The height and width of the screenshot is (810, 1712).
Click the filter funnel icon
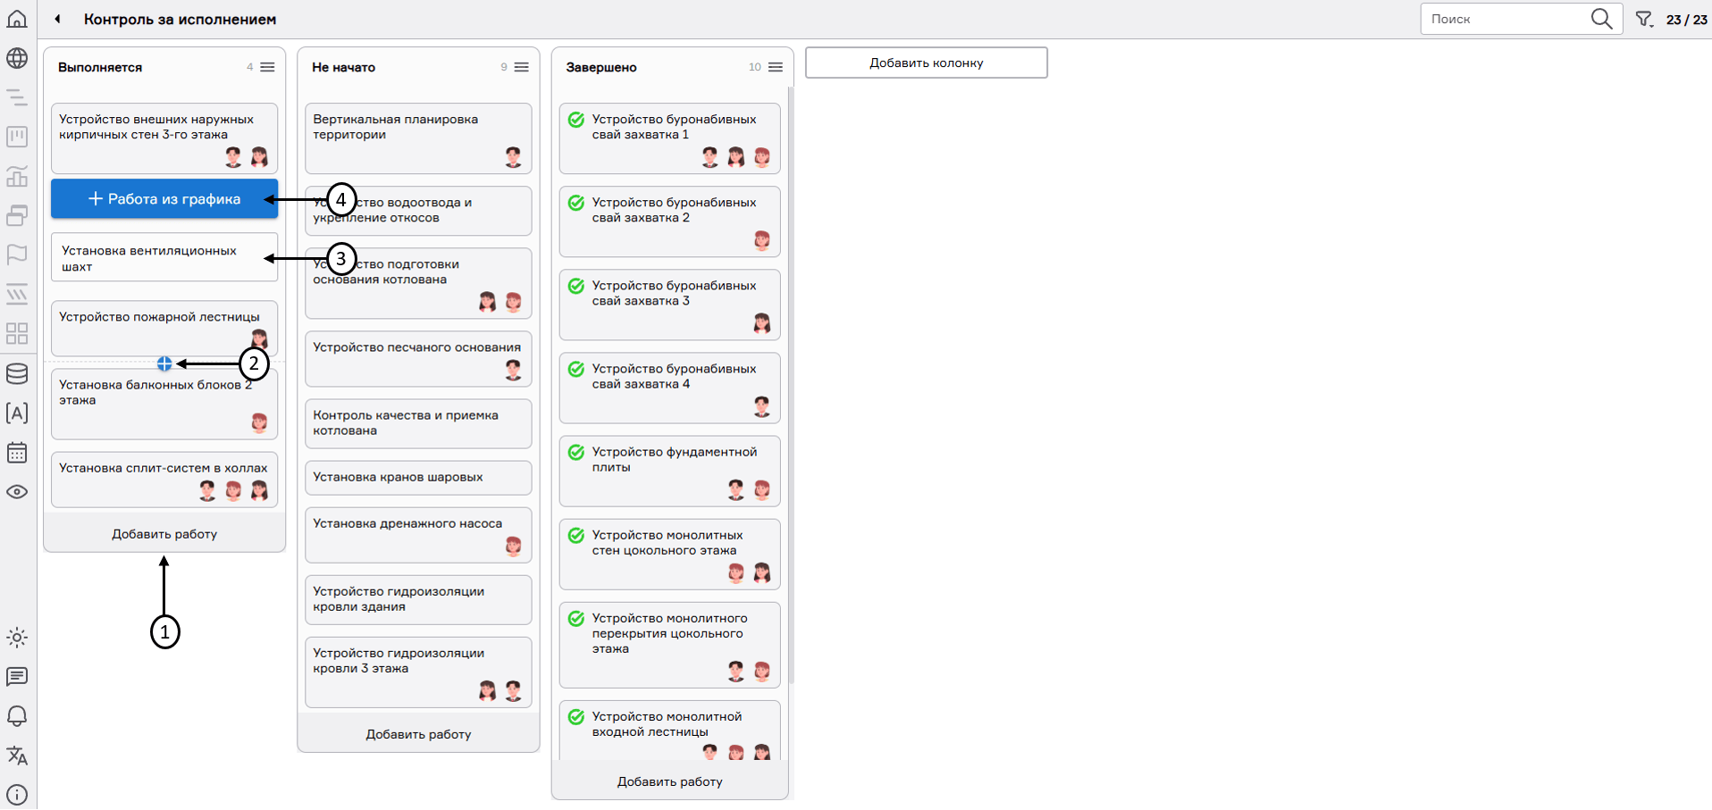(1644, 19)
